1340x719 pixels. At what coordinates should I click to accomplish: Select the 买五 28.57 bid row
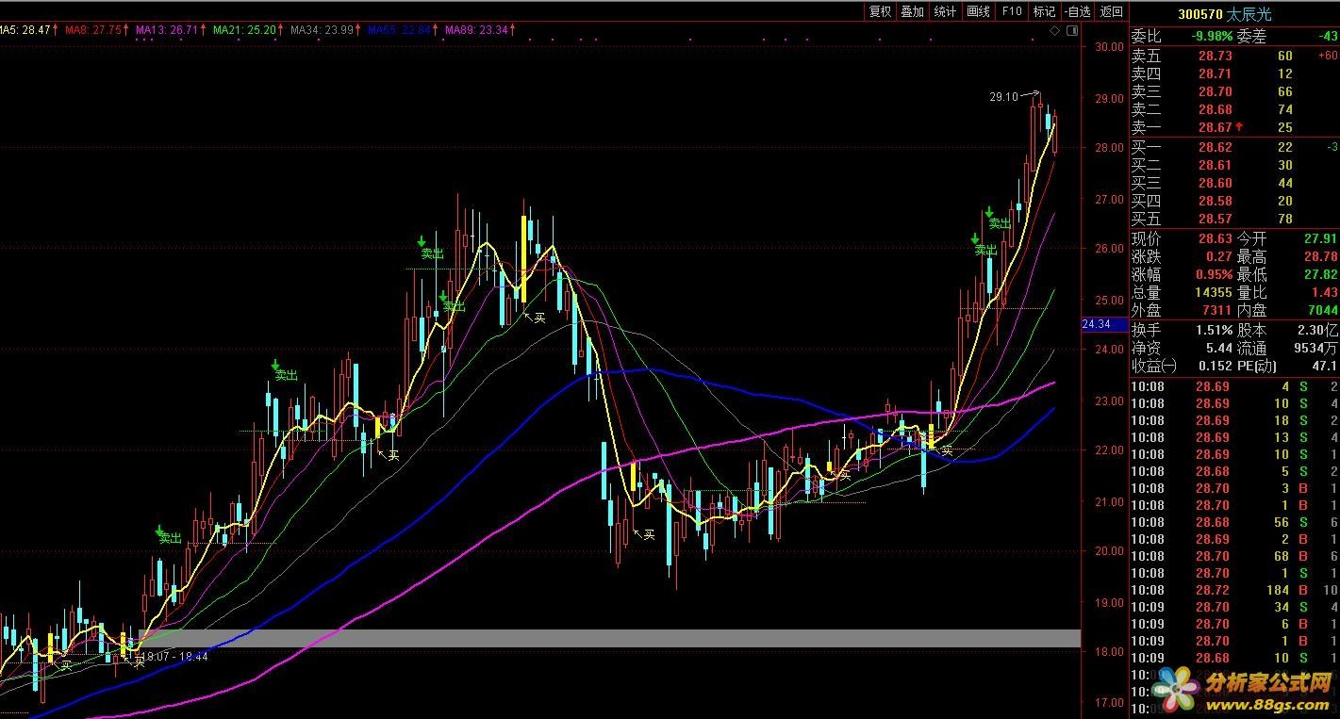pyautogui.click(x=1234, y=219)
